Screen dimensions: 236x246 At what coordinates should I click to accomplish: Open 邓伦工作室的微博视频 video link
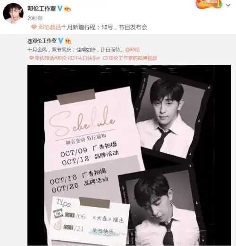pos(133,58)
